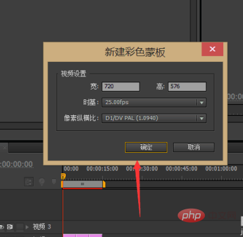Click the work area end handle
The image size is (243, 237).
pos(104,184)
